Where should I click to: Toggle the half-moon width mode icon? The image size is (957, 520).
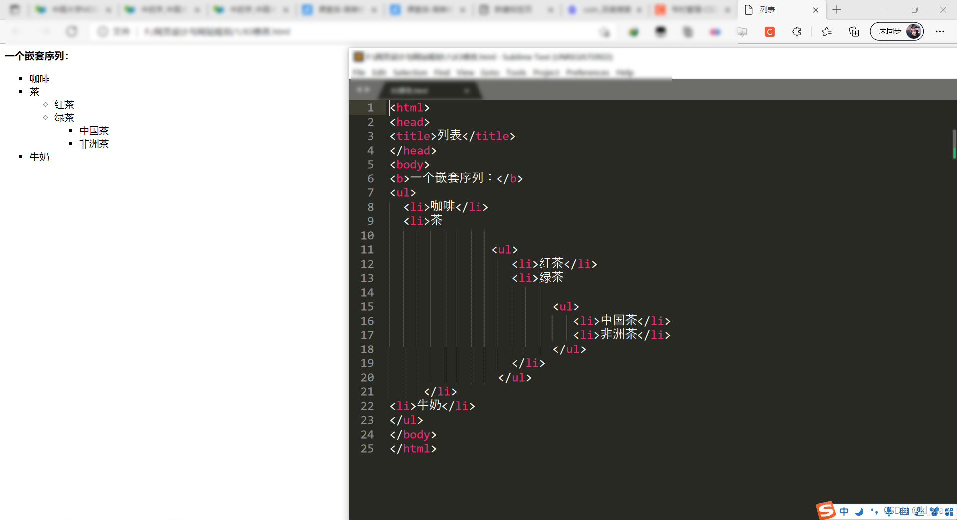[859, 511]
